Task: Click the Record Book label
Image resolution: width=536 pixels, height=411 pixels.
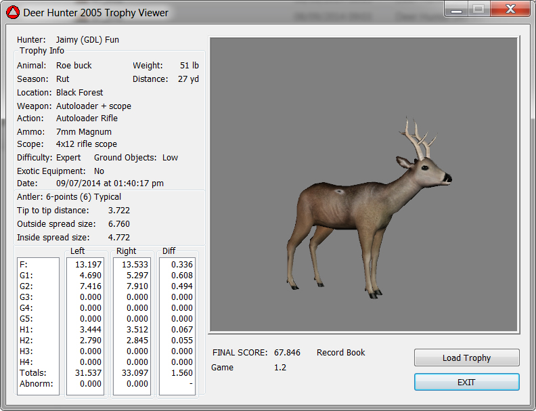Action: click(340, 353)
